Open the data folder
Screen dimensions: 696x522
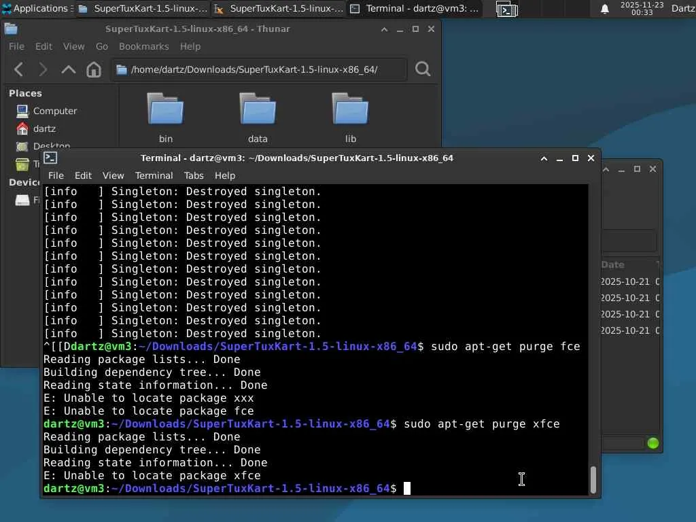[x=258, y=118]
